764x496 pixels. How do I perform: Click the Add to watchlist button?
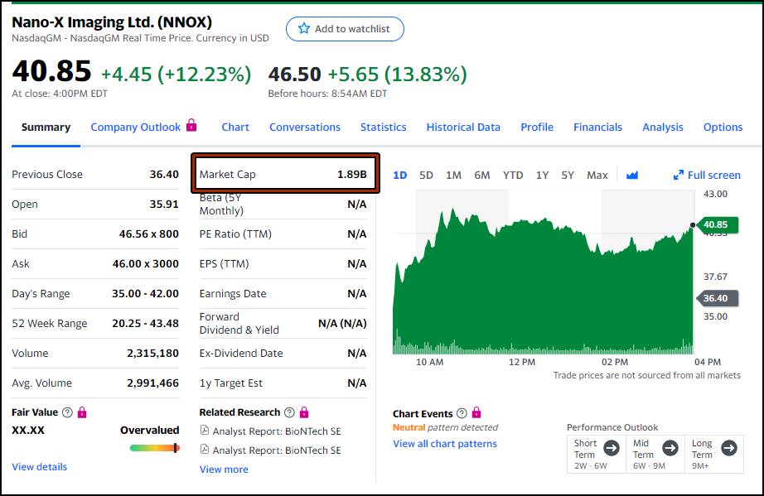345,29
